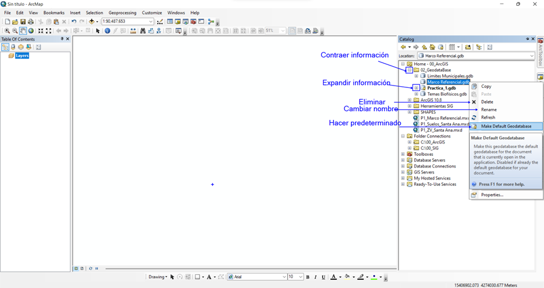The height and width of the screenshot is (288, 544).
Task: Switch to Data View at the map's bottom
Action: pos(76,269)
